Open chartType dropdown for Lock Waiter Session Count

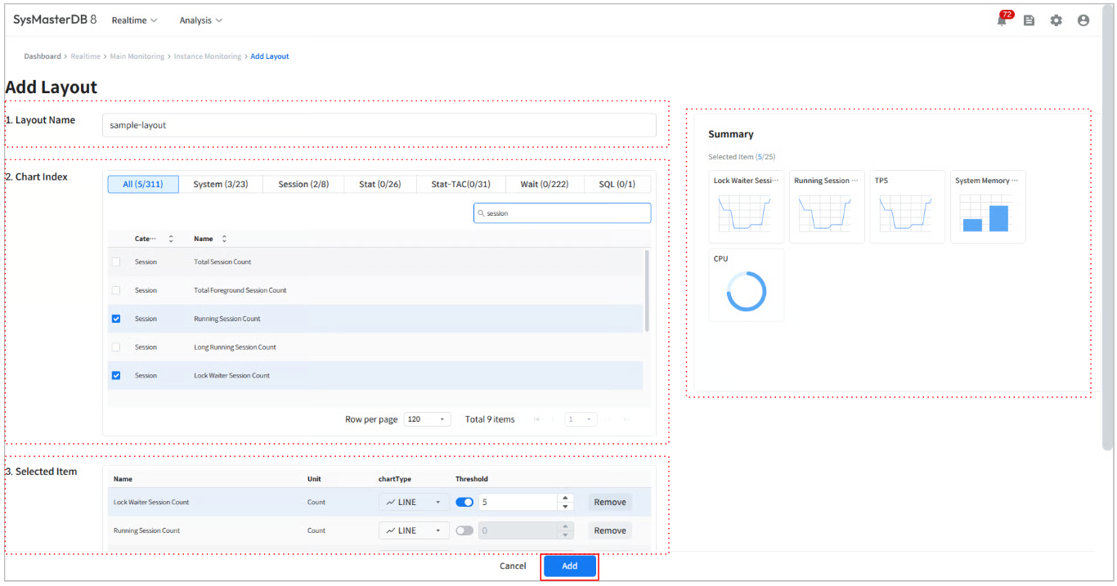pyautogui.click(x=413, y=503)
